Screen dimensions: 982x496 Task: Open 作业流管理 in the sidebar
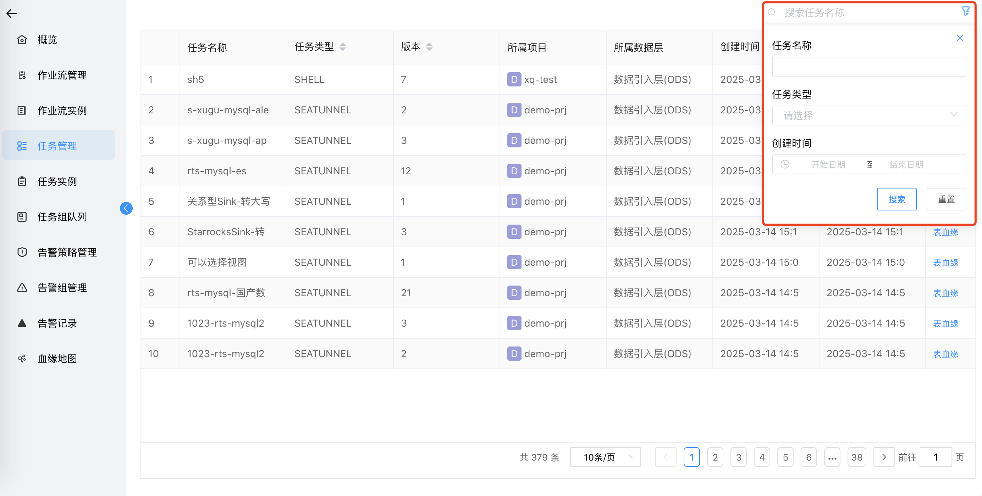62,75
